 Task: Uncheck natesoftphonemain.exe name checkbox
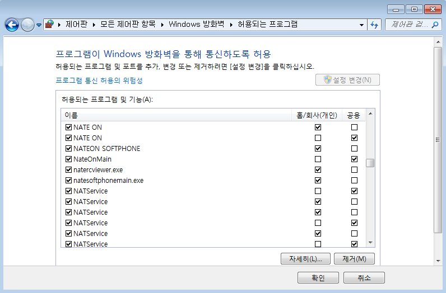pyautogui.click(x=68, y=180)
